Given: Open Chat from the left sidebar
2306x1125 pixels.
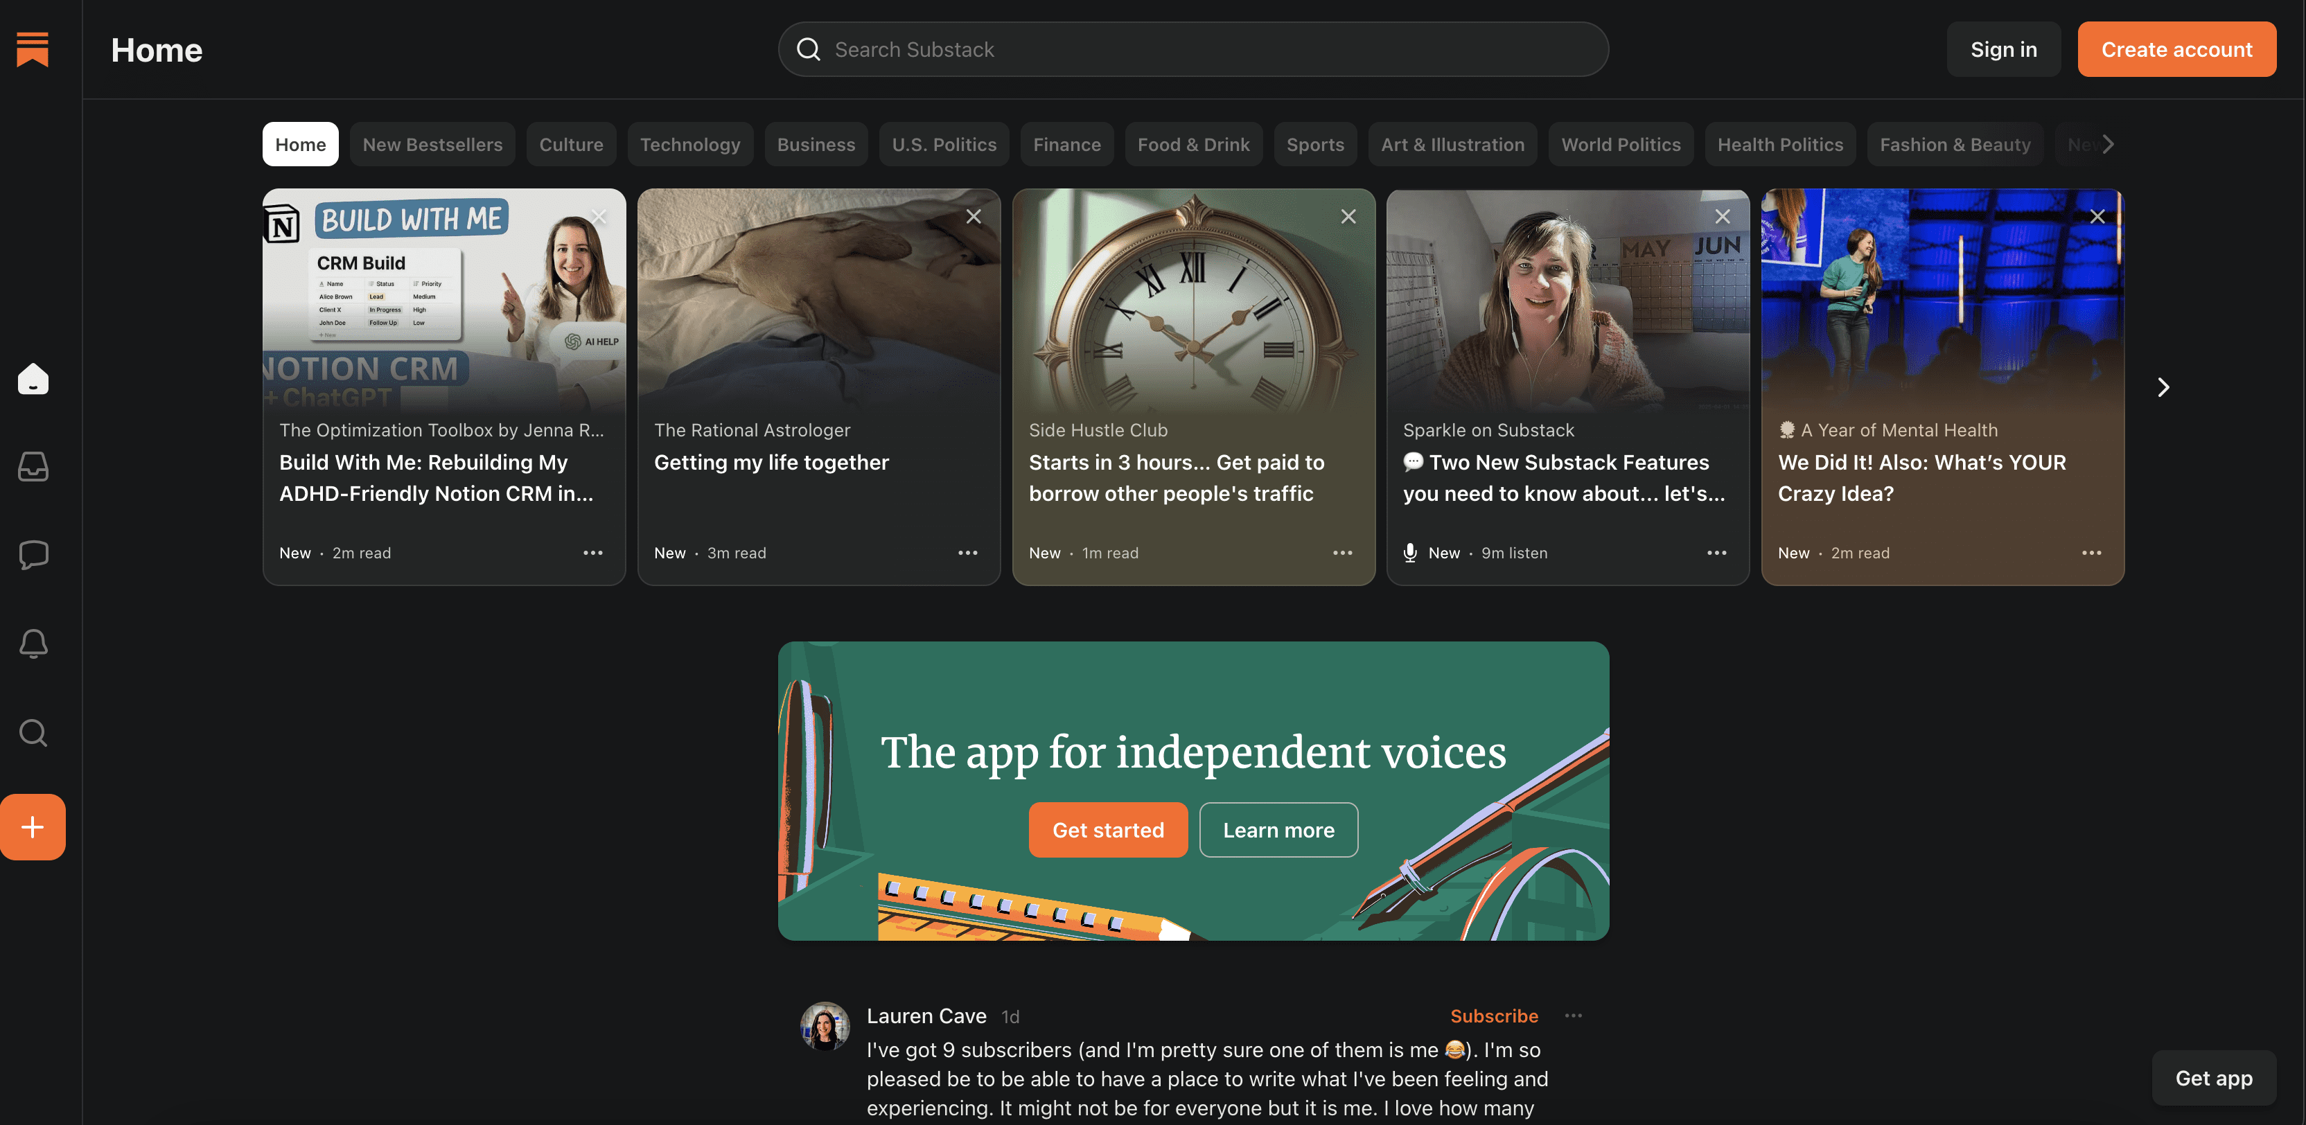Looking at the screenshot, I should 33,555.
